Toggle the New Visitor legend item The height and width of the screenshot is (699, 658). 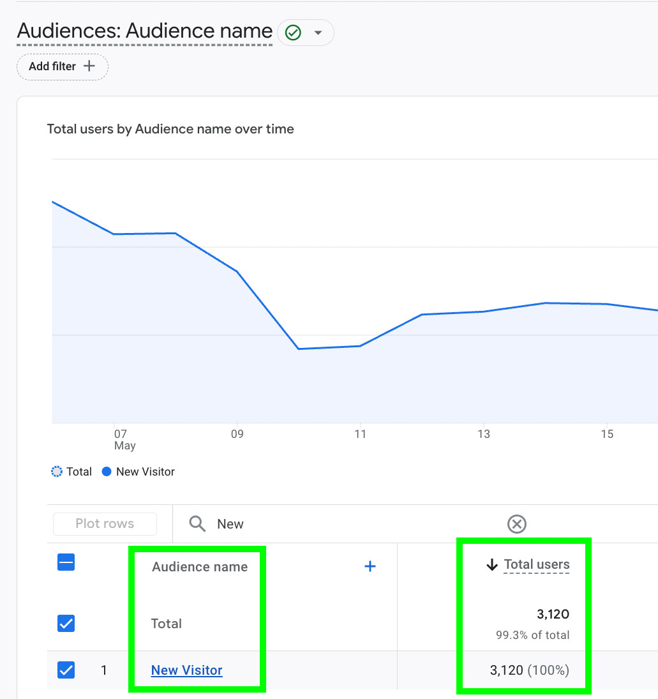click(x=138, y=472)
